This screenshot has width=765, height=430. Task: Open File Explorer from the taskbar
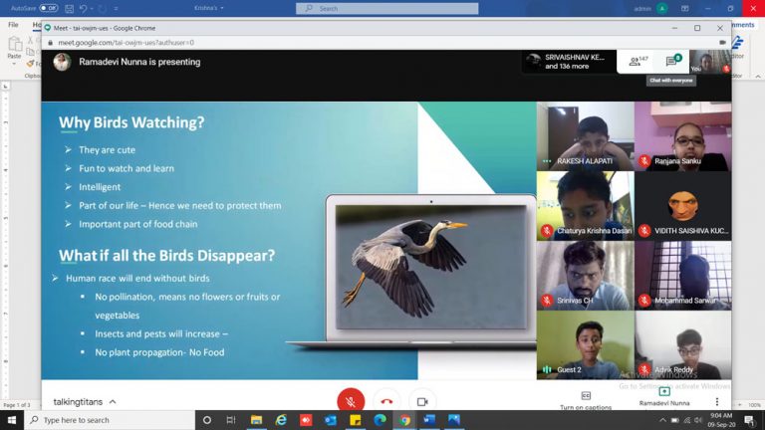pyautogui.click(x=257, y=421)
